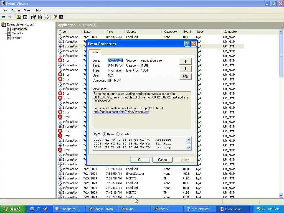Select the 7:52:59 AM EventSystem event row
The width and height of the screenshot is (284, 213).
coord(151,174)
